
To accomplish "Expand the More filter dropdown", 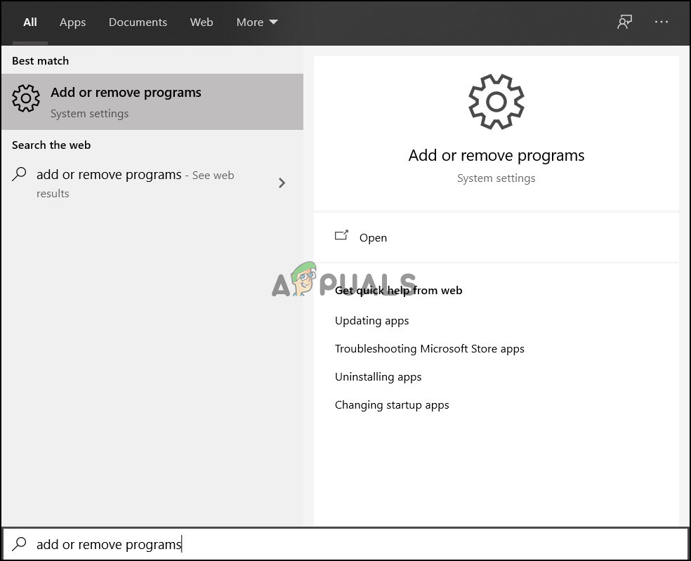I will 257,22.
